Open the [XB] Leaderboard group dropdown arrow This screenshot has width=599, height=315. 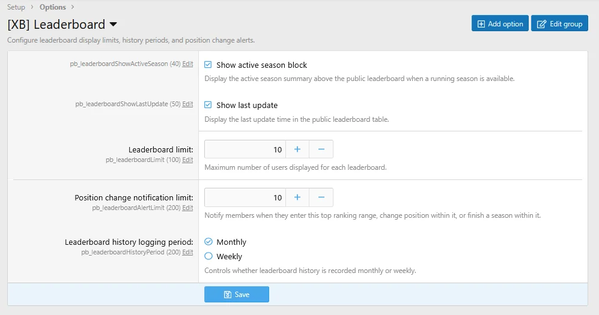(x=113, y=25)
